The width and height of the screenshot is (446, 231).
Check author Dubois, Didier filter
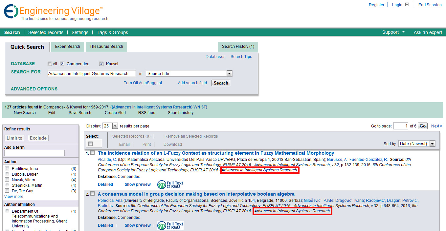(x=7, y=174)
